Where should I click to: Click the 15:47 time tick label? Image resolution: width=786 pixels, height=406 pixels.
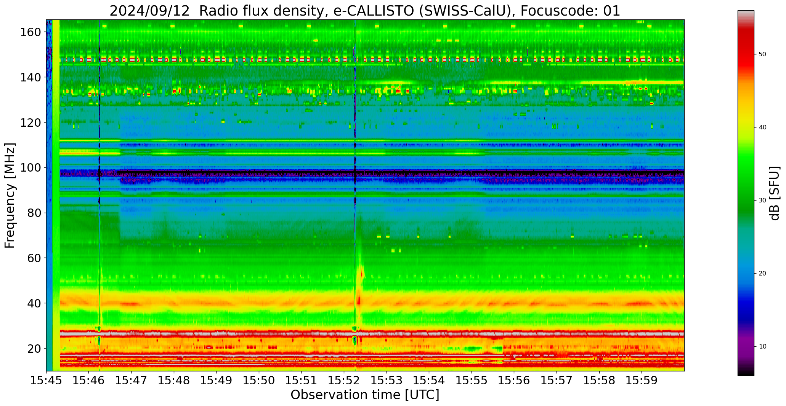tap(132, 381)
